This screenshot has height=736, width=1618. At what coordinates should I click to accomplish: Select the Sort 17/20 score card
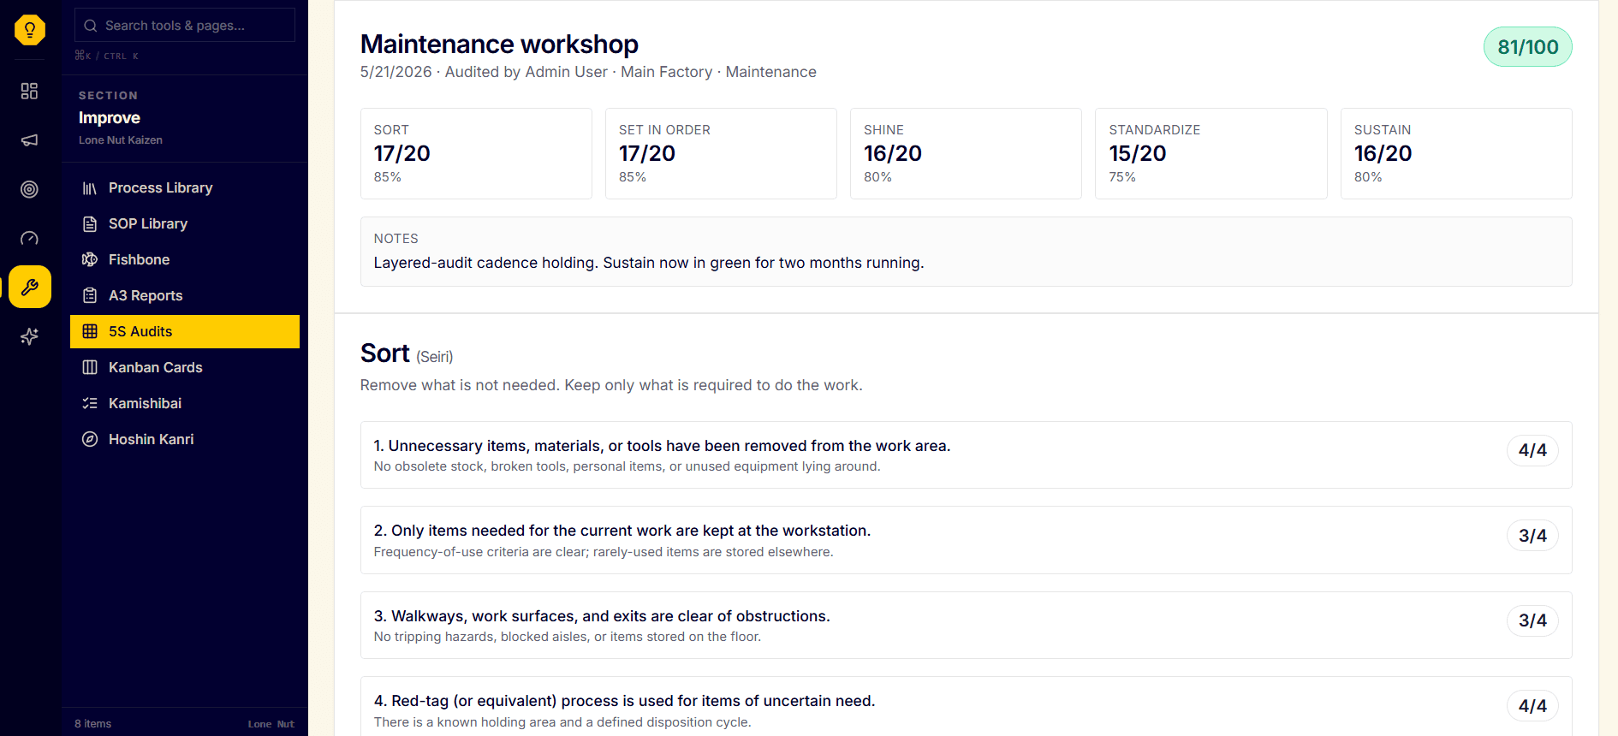click(476, 154)
